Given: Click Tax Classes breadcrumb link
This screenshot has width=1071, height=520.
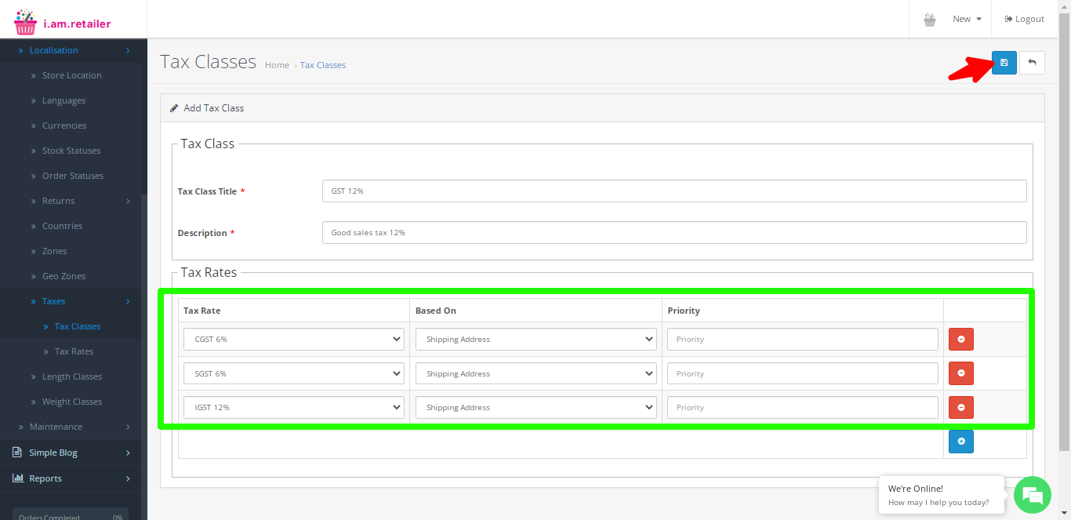Looking at the screenshot, I should click(323, 65).
